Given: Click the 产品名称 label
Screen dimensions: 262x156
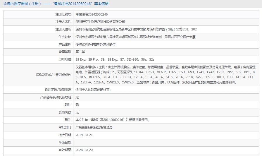Looking at the screenshot, I should click(65, 44).
